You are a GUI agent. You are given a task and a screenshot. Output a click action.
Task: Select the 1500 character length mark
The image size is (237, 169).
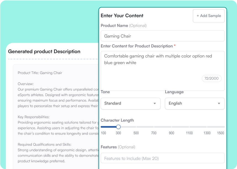[x=220, y=133]
